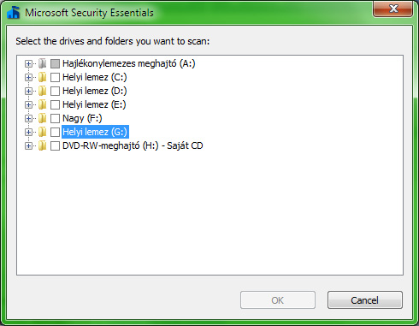The width and height of the screenshot is (419, 326).
Task: Click the OK button
Action: coord(278,300)
